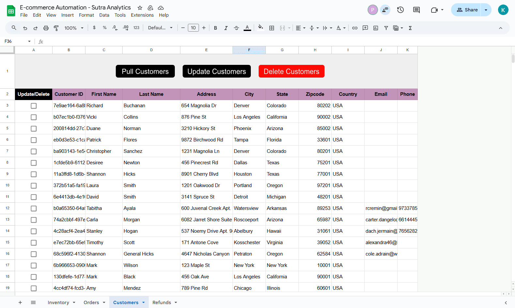Open the Extensions menu
515x308 pixels.
pyautogui.click(x=142, y=15)
